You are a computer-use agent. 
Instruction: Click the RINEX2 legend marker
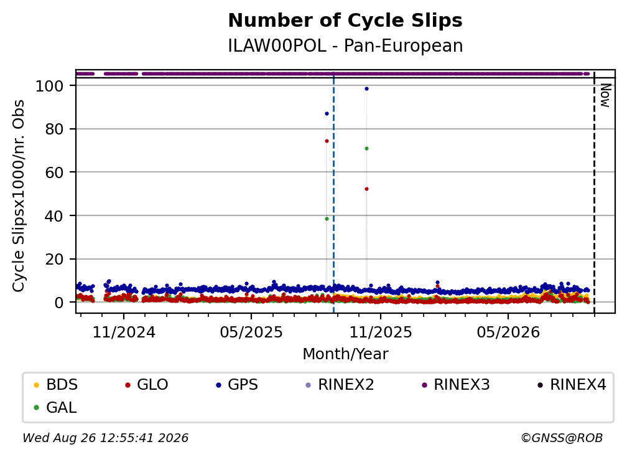pos(308,385)
